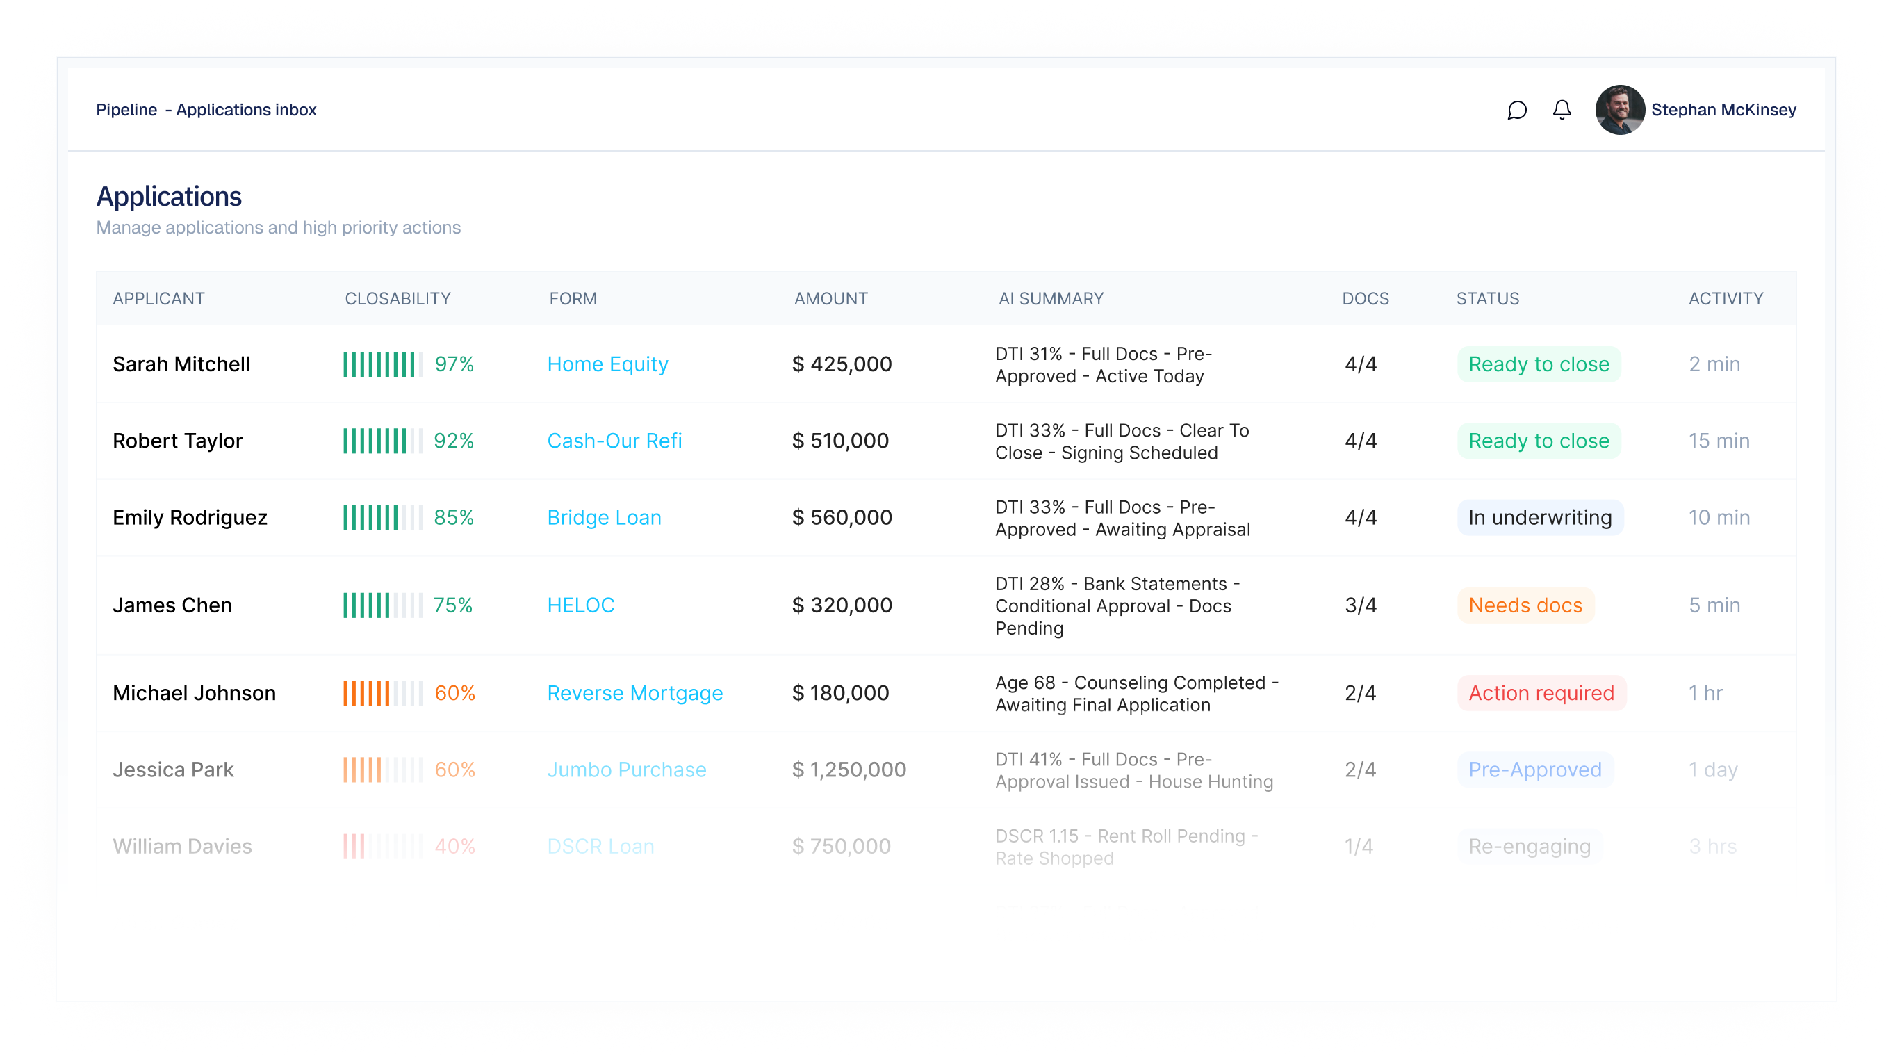Sort by the CLOSABILITY column header
This screenshot has width=1893, height=1058.
click(x=397, y=298)
